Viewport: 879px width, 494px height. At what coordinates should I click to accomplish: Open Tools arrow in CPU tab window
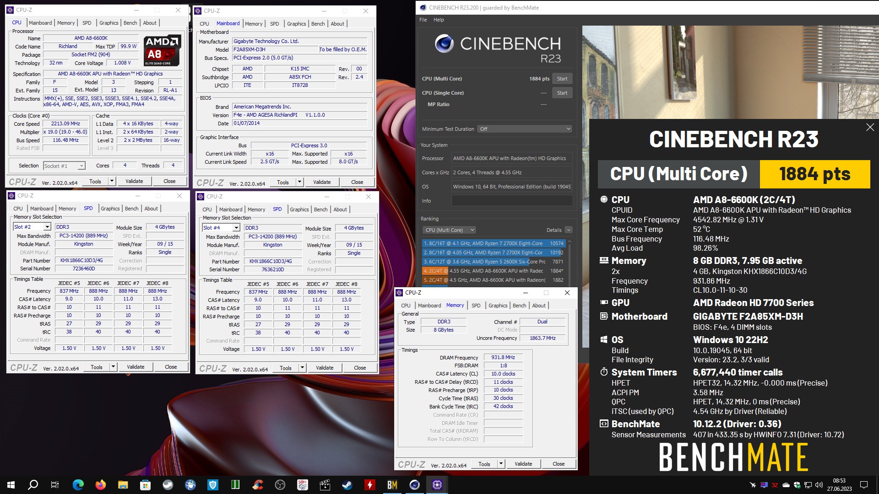pyautogui.click(x=112, y=181)
